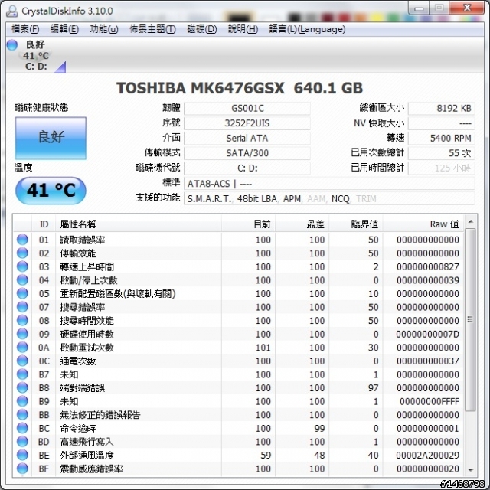
Task: Click status orb for 02 傳輸效能
Action: pos(22,253)
